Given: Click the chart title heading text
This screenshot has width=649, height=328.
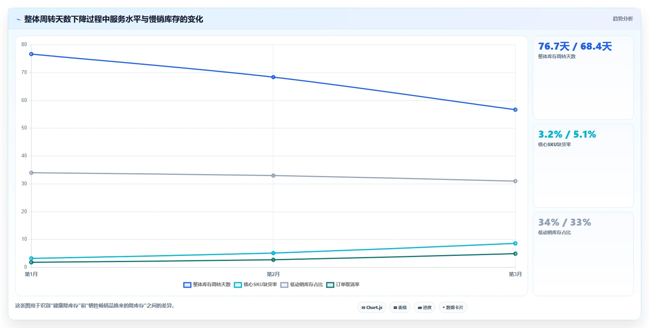Looking at the screenshot, I should pyautogui.click(x=114, y=19).
